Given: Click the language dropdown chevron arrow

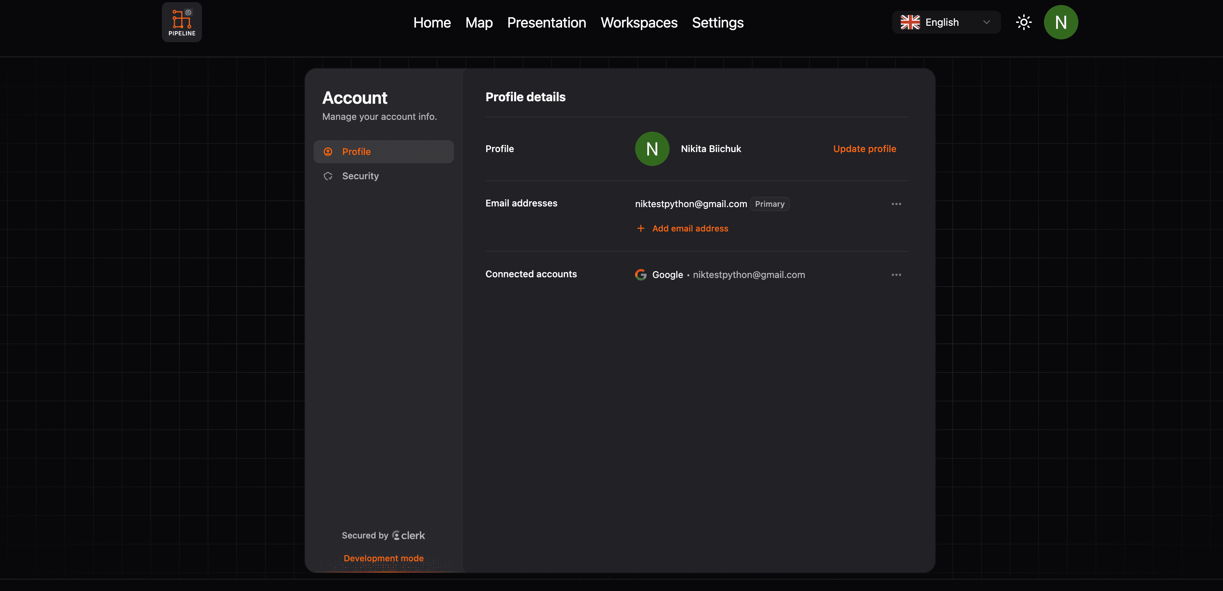Looking at the screenshot, I should click(987, 22).
